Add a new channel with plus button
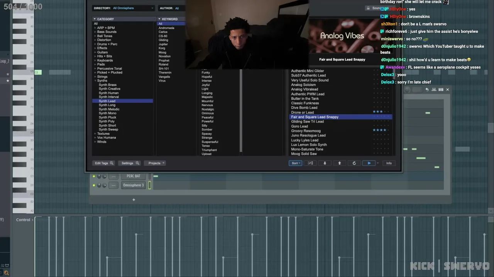The width and height of the screenshot is (494, 277). pos(134,200)
